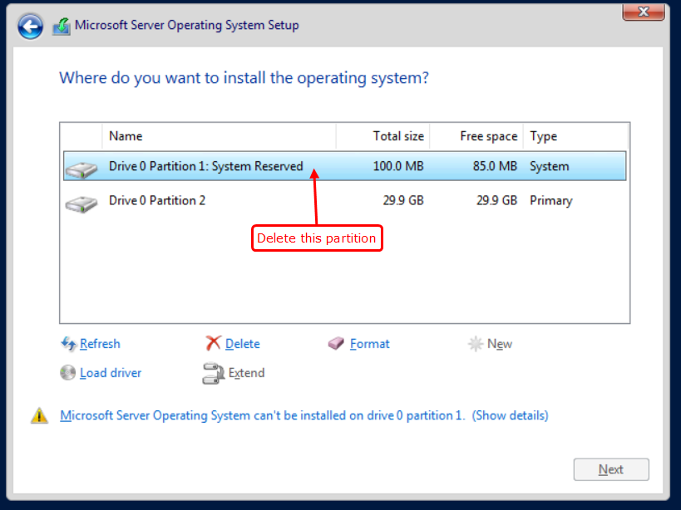This screenshot has width=681, height=510.
Task: Click the Load driver disc icon
Action: click(67, 372)
